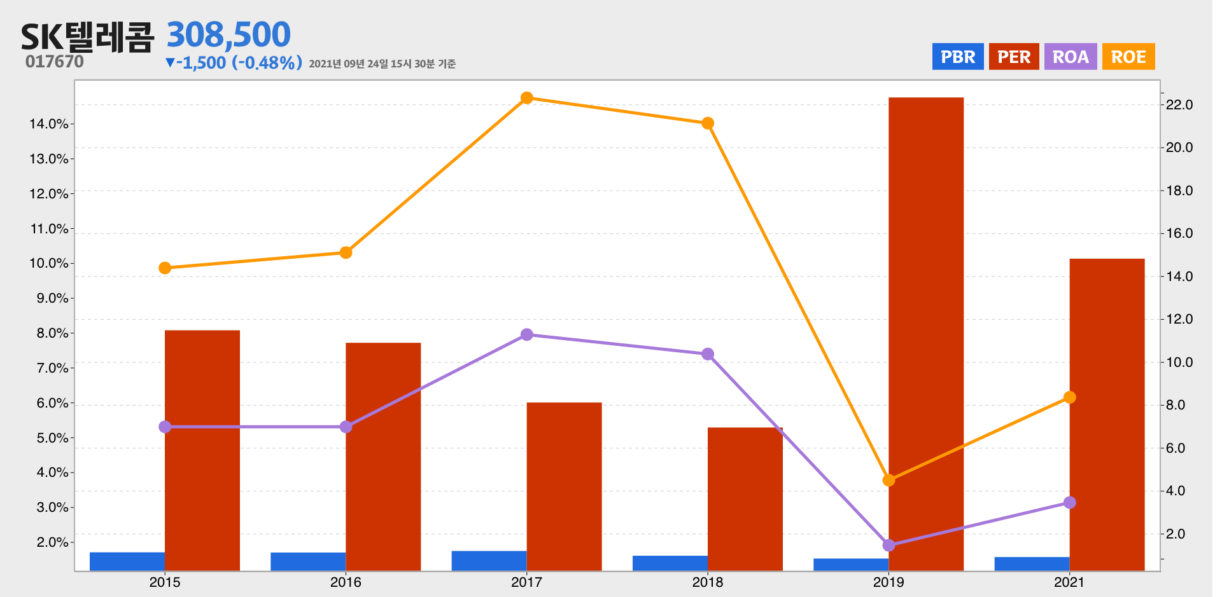Click the timestamp 2021년 09월 24일 15시 30분 기준
The height and width of the screenshot is (597, 1222).
tap(383, 64)
